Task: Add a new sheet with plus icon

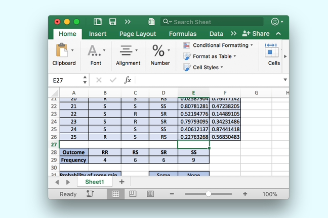Action: click(x=121, y=182)
